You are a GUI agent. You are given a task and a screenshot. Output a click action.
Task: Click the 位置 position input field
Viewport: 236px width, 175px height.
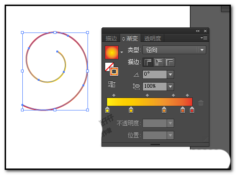pos(155,135)
